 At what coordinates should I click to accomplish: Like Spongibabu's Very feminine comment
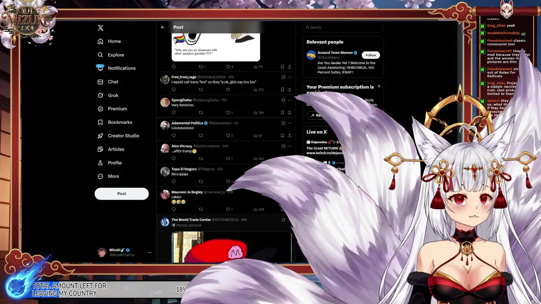229,113
